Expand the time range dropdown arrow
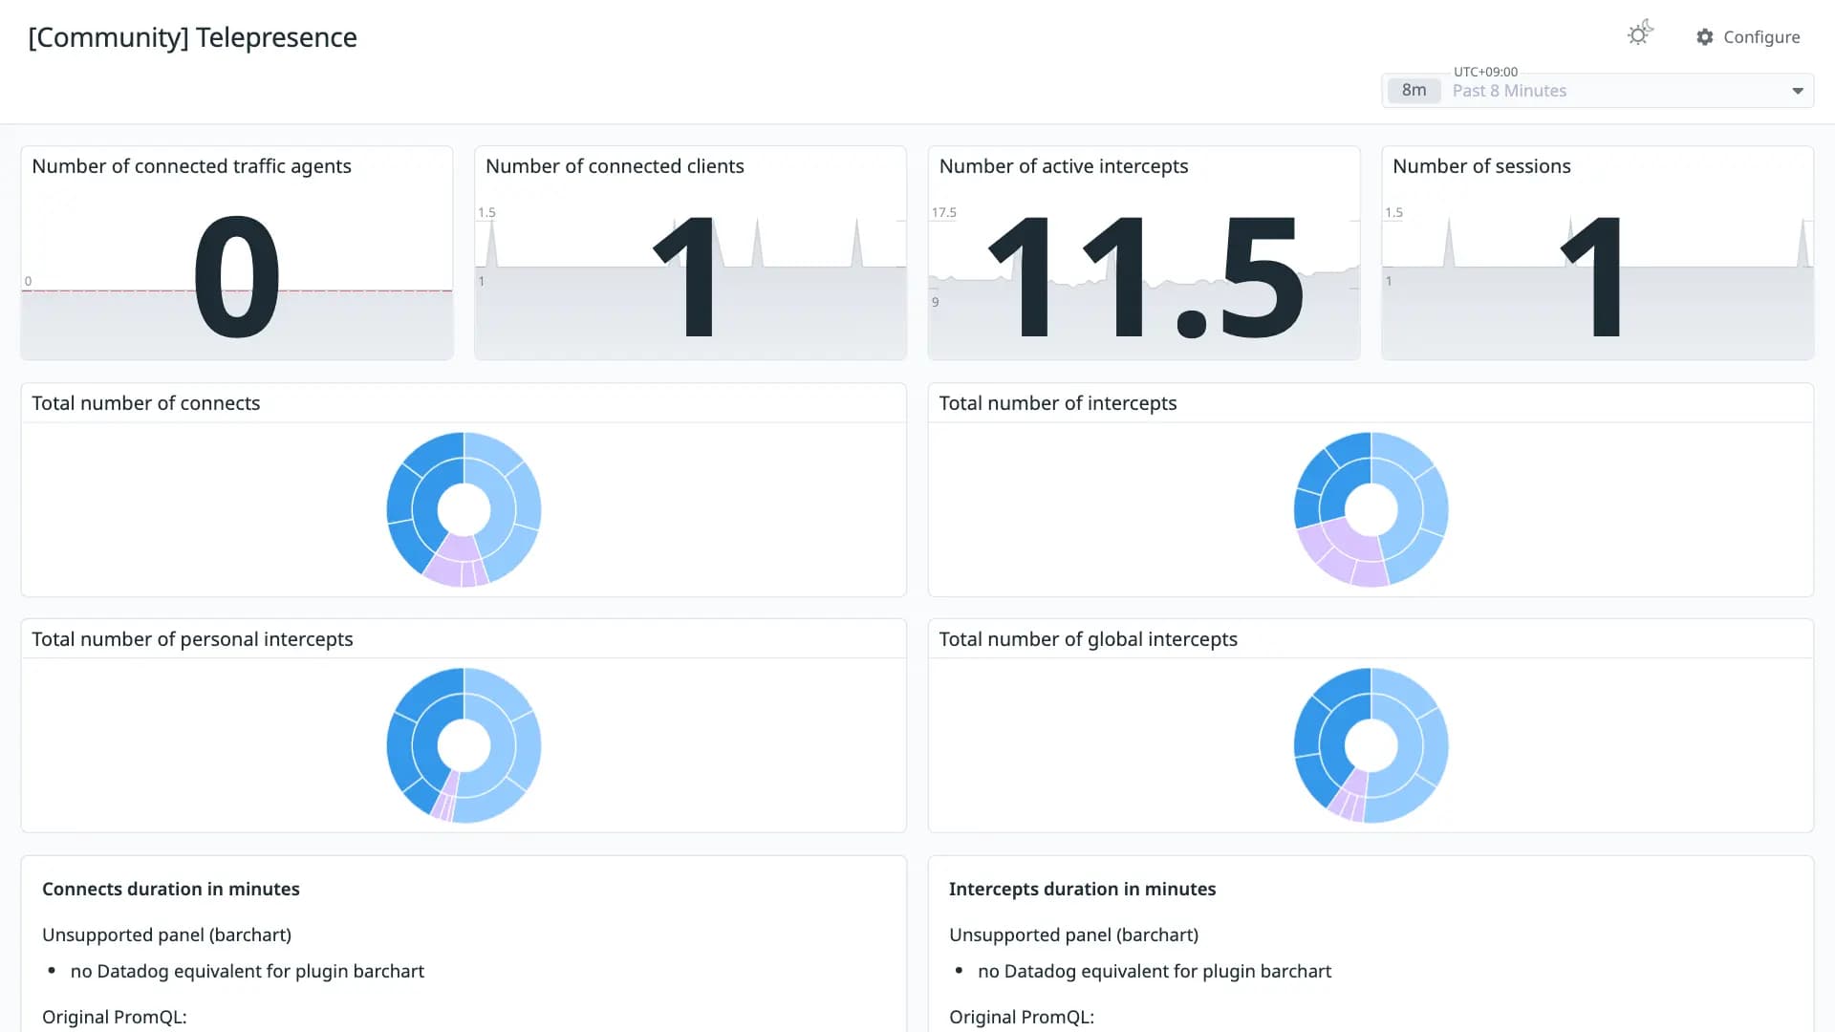Screen dimensions: 1835x1032 tap(1798, 91)
